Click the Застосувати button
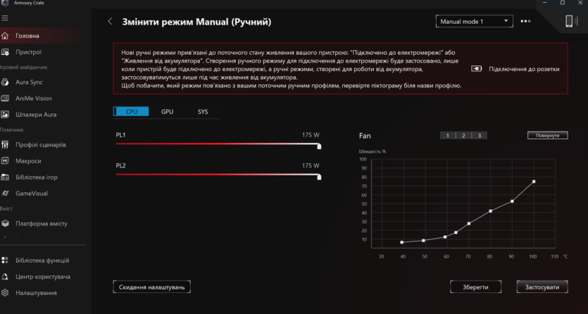The image size is (588, 314). (542, 287)
